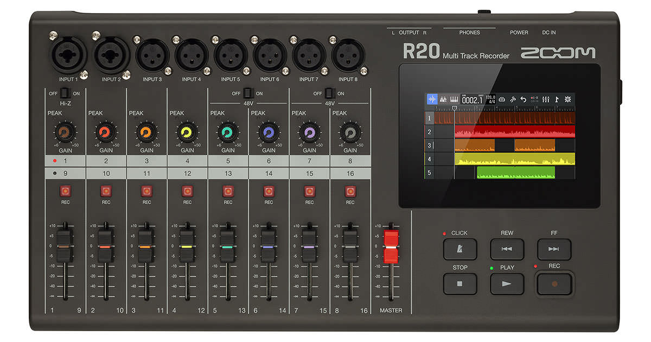The height and width of the screenshot is (342, 651).
Task: Click the brown GAIN knob on channel 1
Action: [65, 132]
